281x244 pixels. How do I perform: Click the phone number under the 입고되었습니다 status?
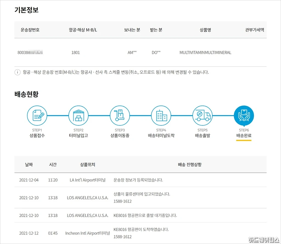point(123,202)
